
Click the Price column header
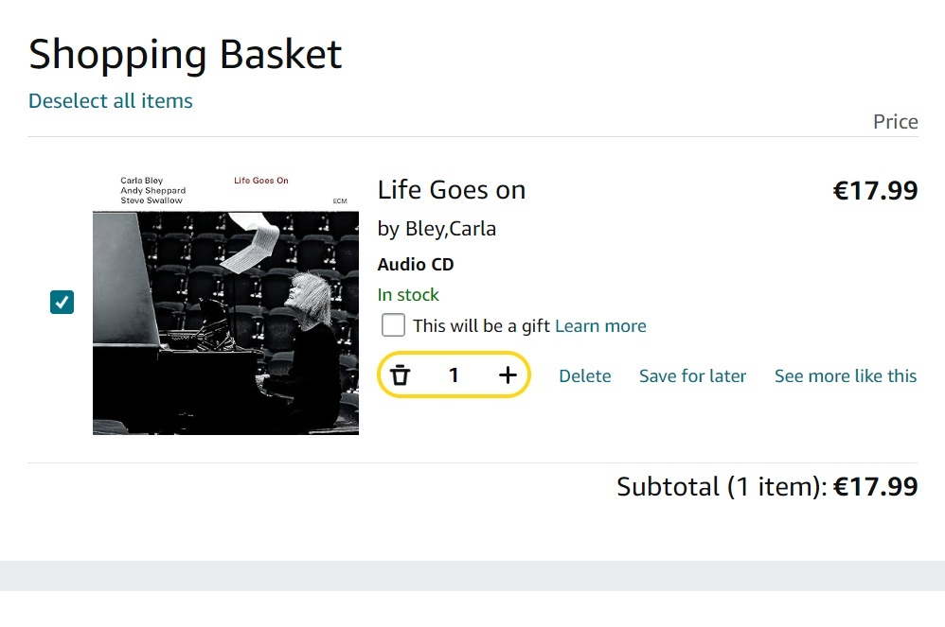click(x=895, y=122)
